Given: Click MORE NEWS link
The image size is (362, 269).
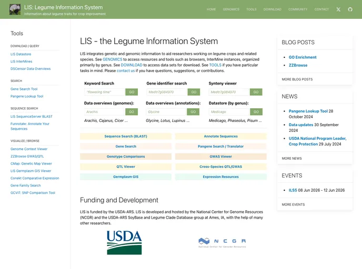Looking at the screenshot, I should (x=291, y=158).
